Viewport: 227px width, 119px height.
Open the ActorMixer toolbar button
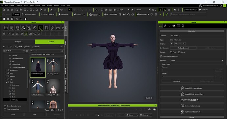pos(111,14)
